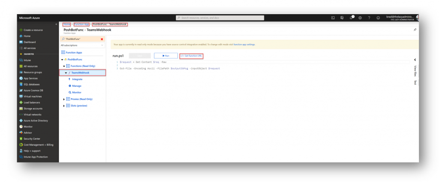This screenshot has height=183, width=439.
Task: Open the notifications bell
Action: click(351, 18)
